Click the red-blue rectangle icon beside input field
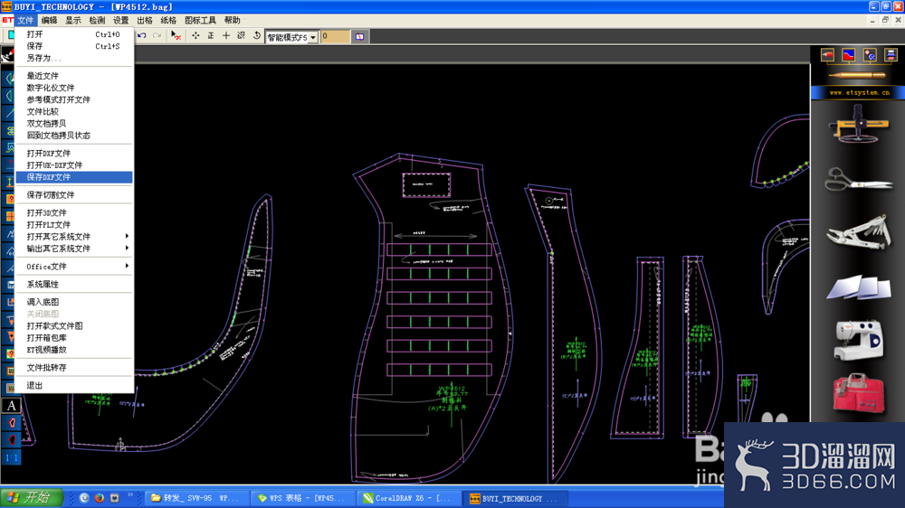This screenshot has width=905, height=508. (359, 36)
